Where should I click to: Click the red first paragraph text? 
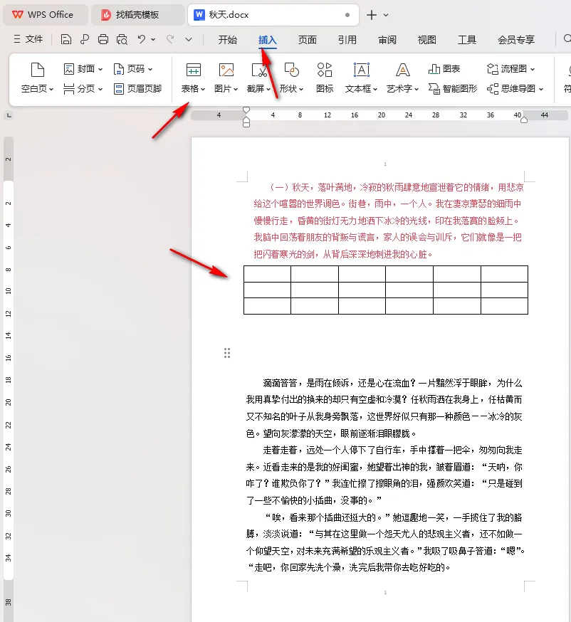(389, 221)
